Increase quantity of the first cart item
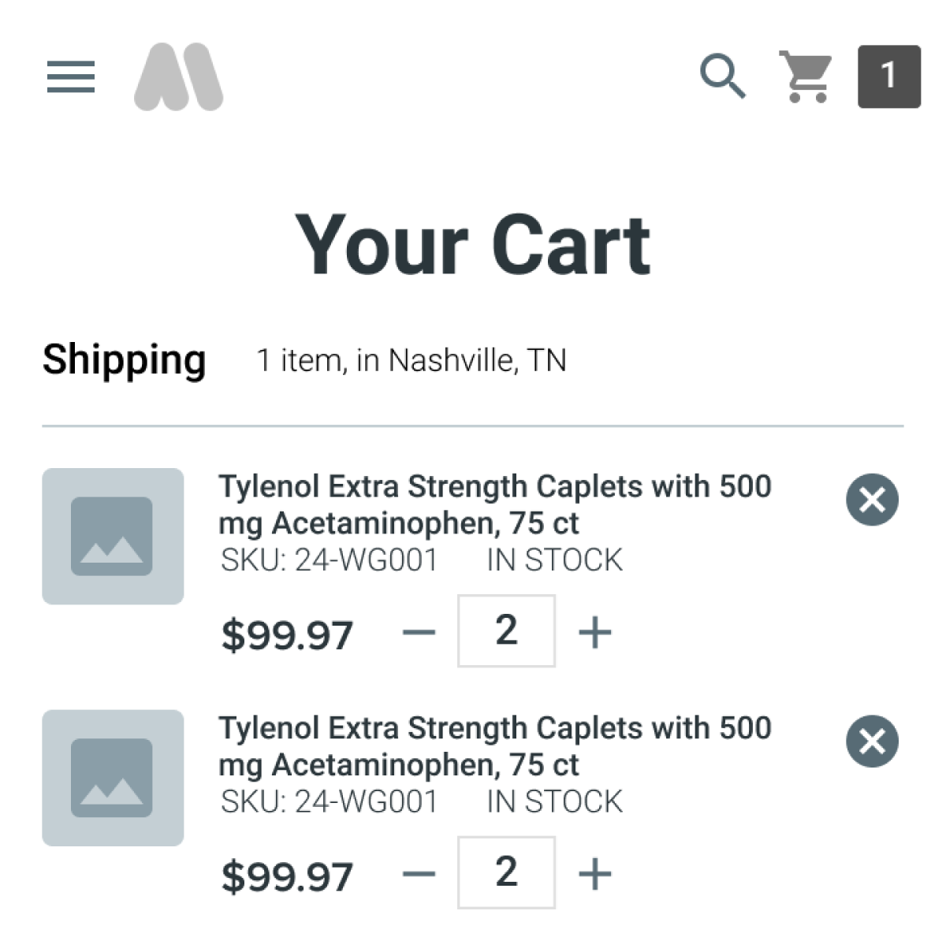 point(595,632)
